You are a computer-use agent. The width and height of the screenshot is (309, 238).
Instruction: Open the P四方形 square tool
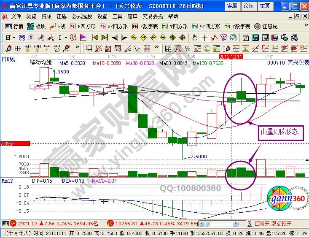pos(84,26)
